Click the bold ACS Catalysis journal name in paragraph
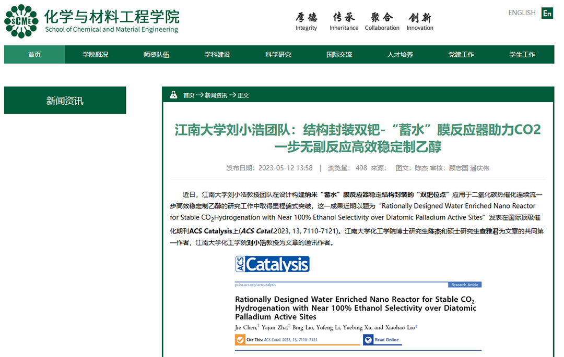 (x=211, y=231)
